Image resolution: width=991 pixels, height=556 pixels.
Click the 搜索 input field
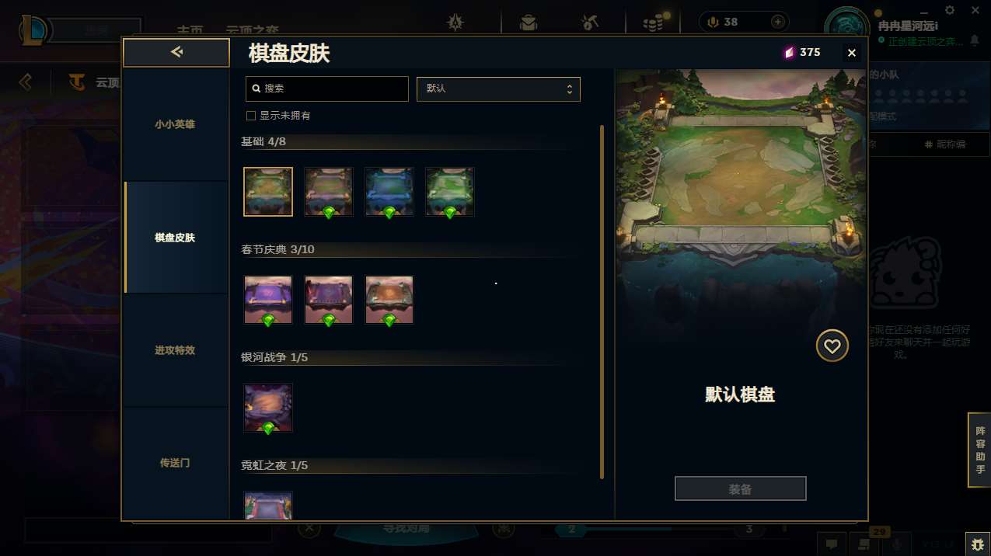pyautogui.click(x=327, y=89)
